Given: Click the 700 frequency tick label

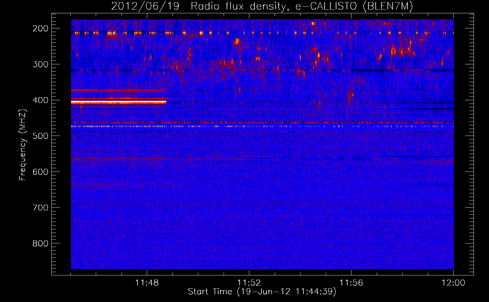Looking at the screenshot, I should coord(40,208).
